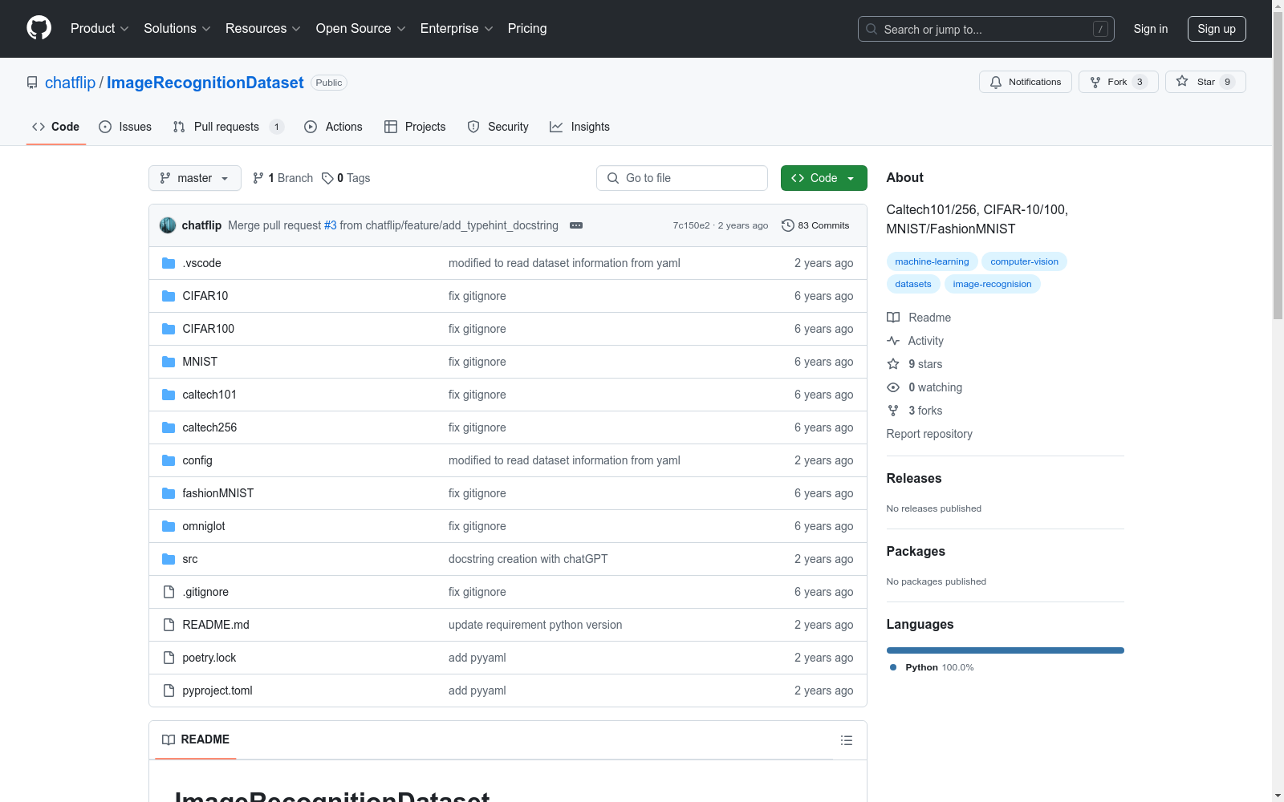Image resolution: width=1284 pixels, height=802 pixels.
Task: Click the .vscode folder icon
Action: [x=169, y=263]
